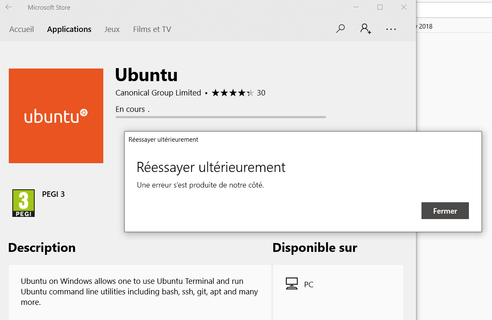Select the Applications tab

[x=69, y=29]
